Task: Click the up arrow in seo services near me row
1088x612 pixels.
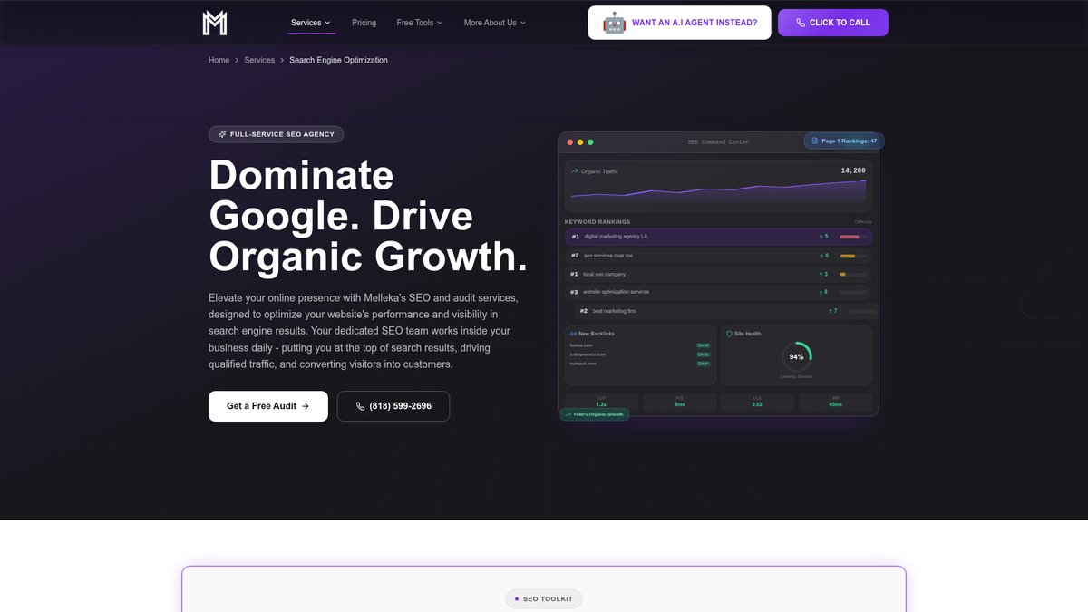Action: tap(821, 256)
